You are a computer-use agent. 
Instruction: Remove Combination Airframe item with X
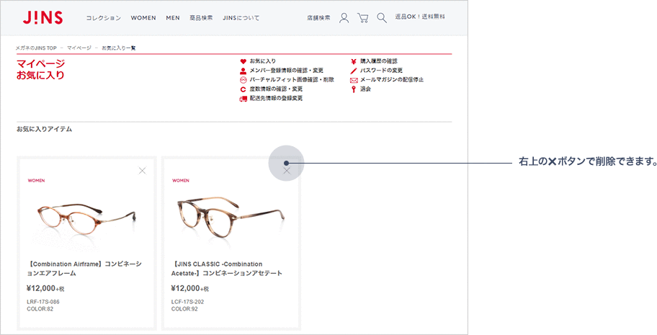point(143,171)
